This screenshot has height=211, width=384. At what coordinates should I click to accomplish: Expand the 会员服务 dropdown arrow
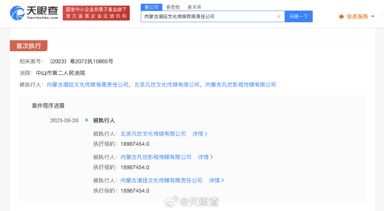(x=373, y=17)
